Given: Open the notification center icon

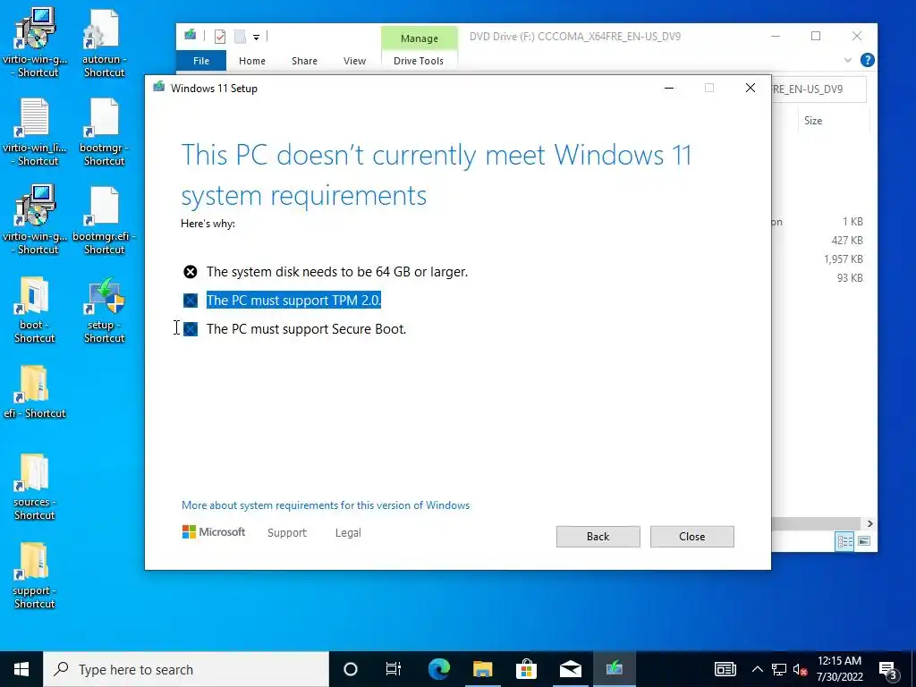Looking at the screenshot, I should 888,670.
